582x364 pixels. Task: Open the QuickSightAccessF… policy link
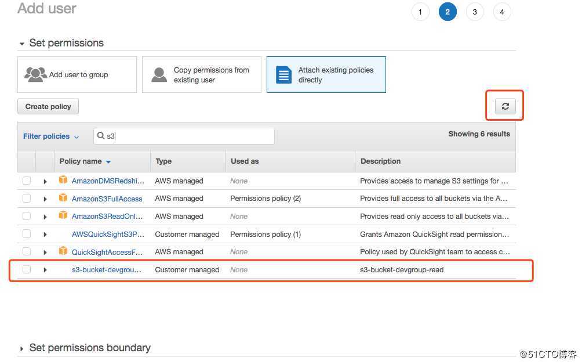pos(107,252)
